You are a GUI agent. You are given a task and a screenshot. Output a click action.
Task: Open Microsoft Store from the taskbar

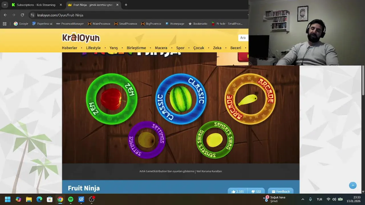click(x=50, y=199)
